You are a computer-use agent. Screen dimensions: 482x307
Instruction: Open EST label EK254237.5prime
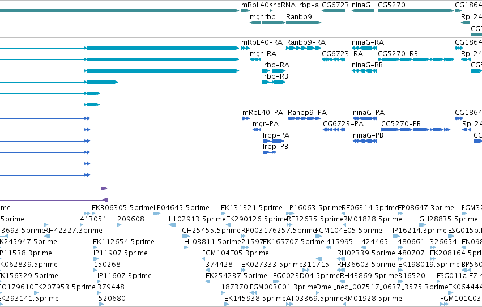tap(236, 276)
